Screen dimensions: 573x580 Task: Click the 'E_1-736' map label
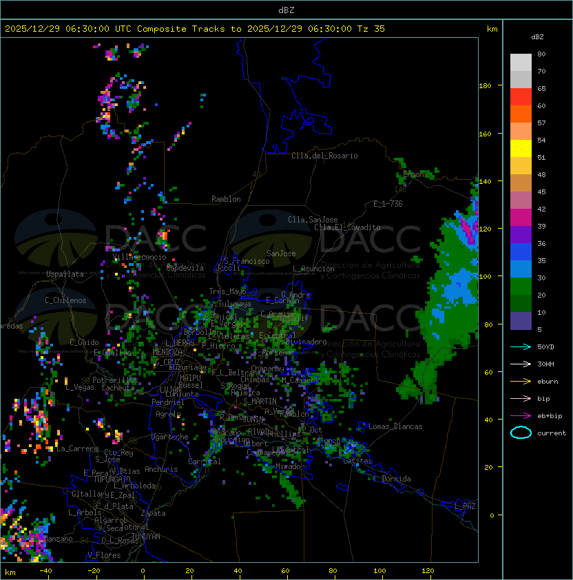(x=388, y=204)
